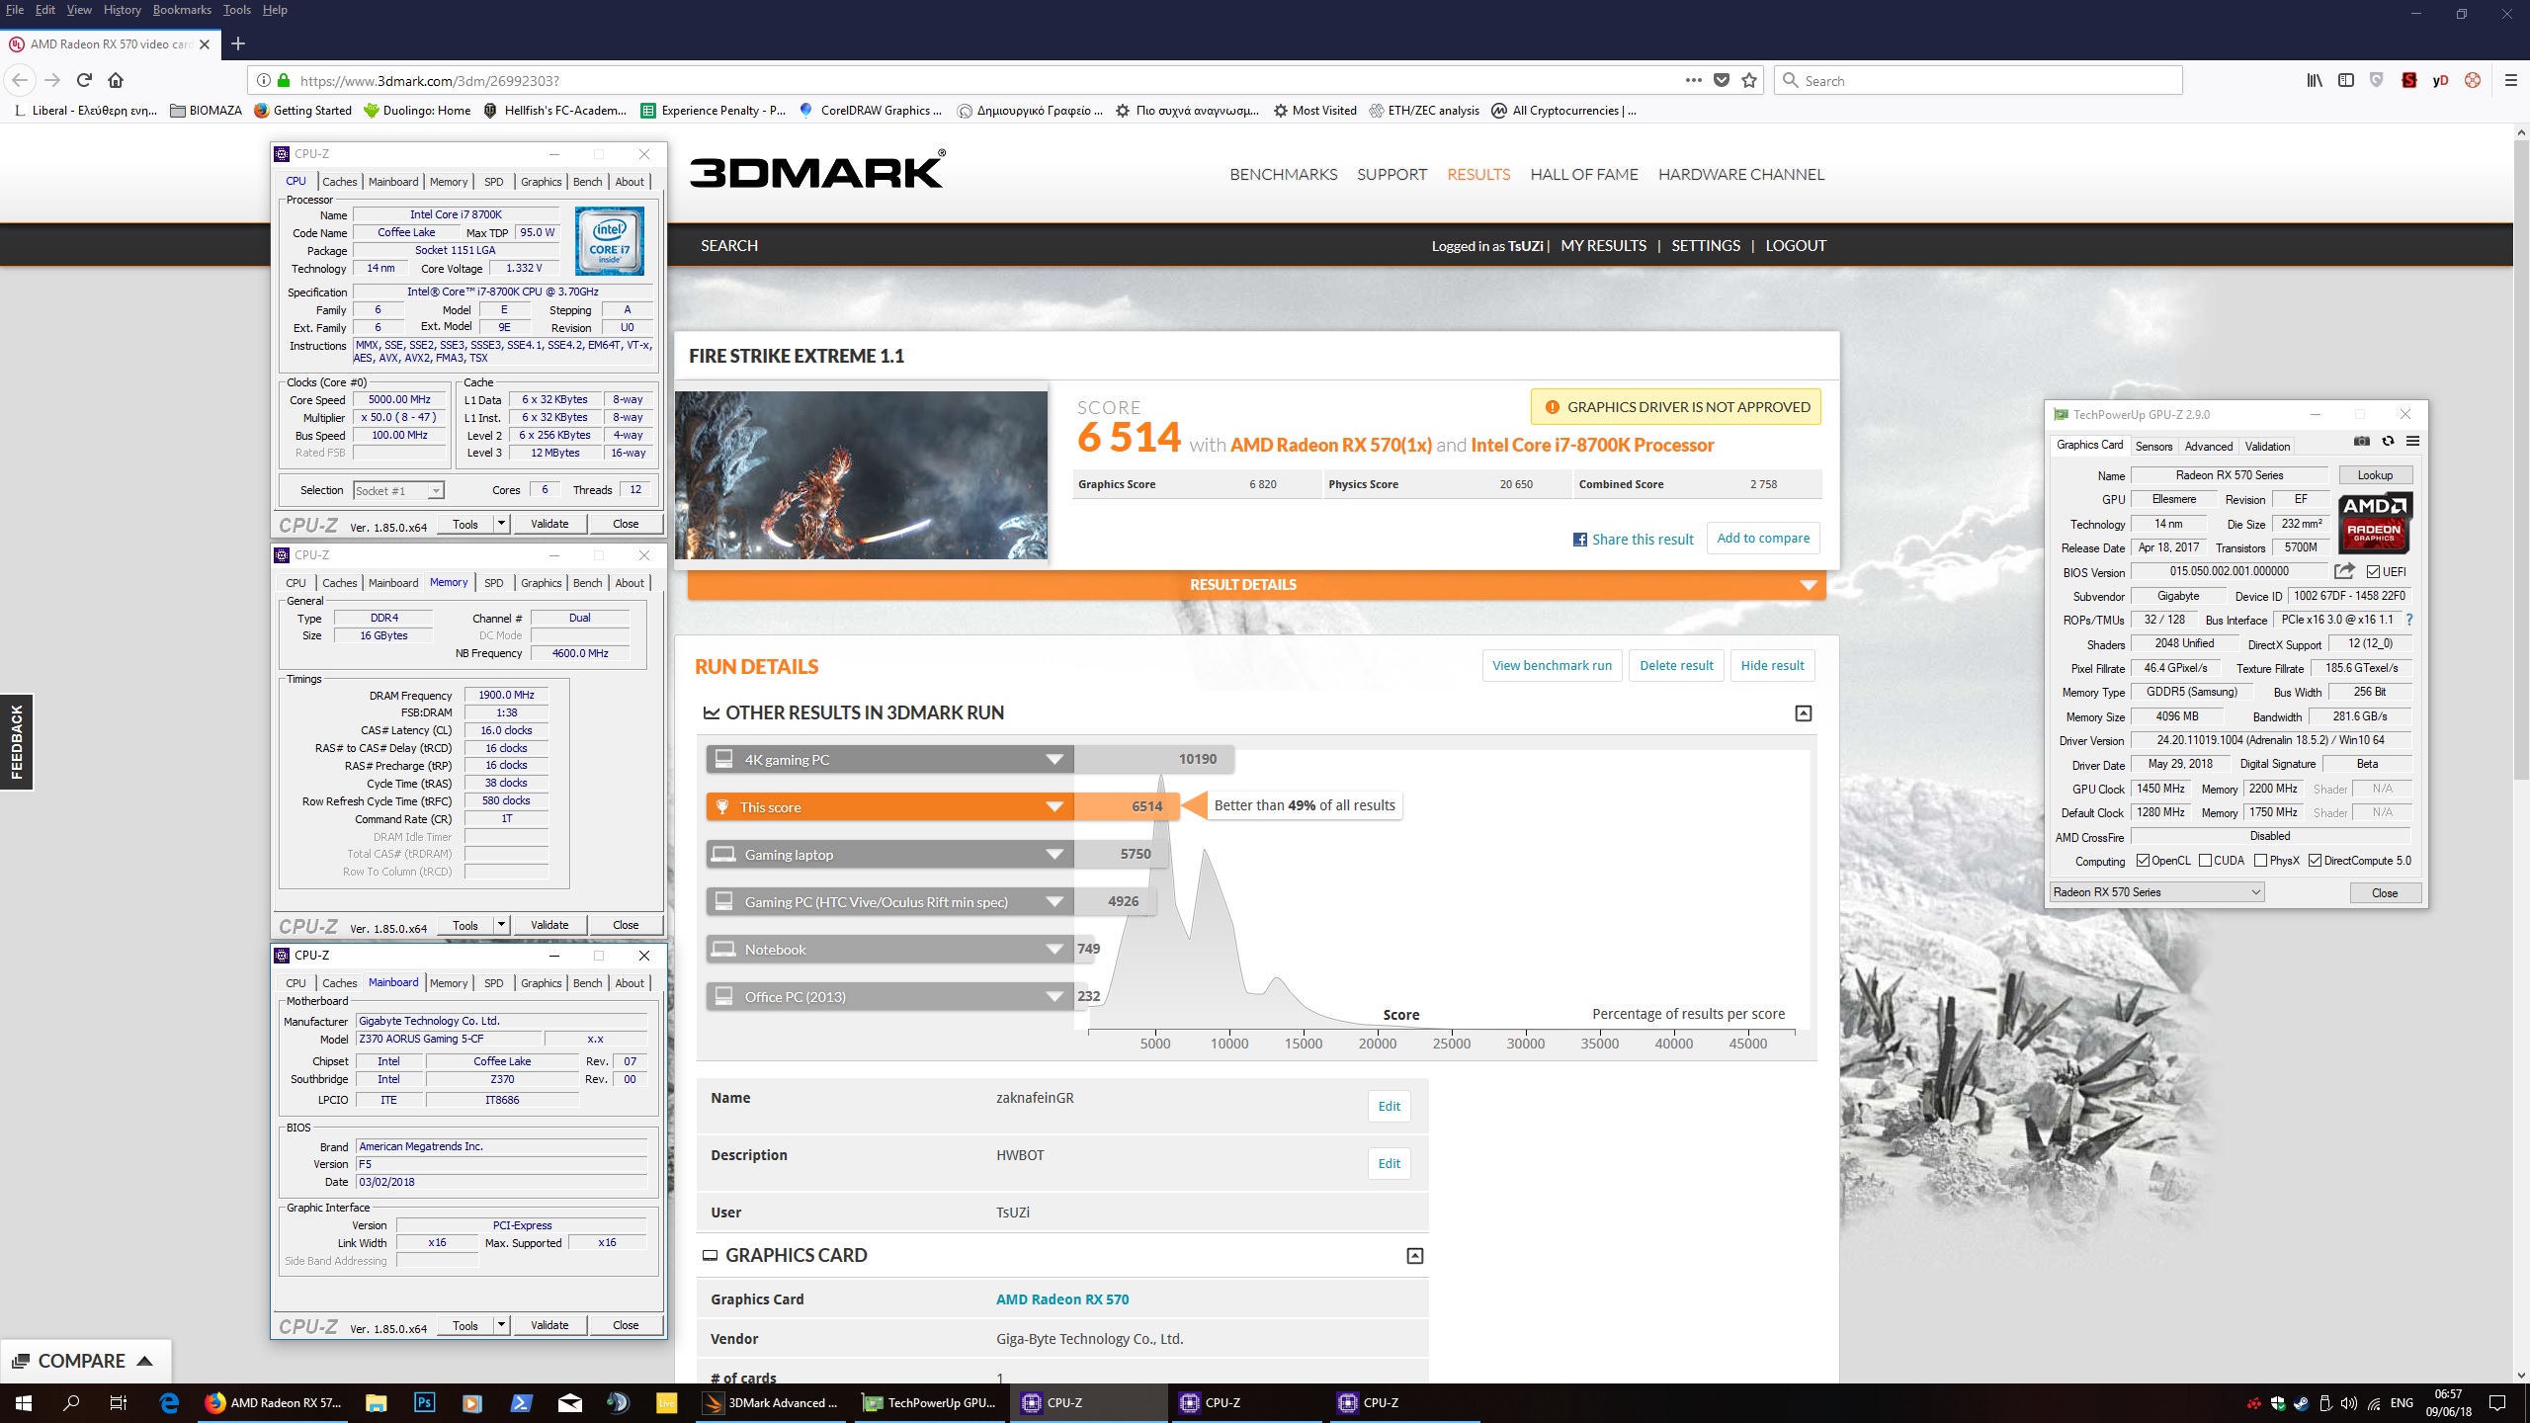The height and width of the screenshot is (1423, 2530).
Task: Click the site information icon in address bar
Action: coord(264,81)
